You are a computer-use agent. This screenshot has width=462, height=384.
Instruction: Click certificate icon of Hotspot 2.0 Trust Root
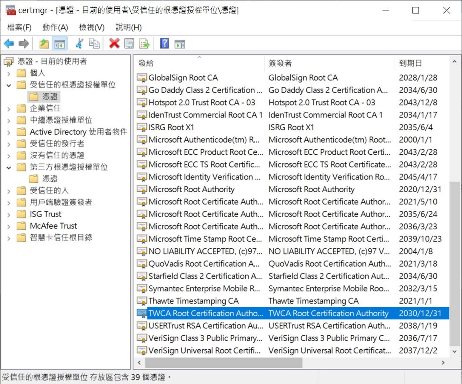142,102
